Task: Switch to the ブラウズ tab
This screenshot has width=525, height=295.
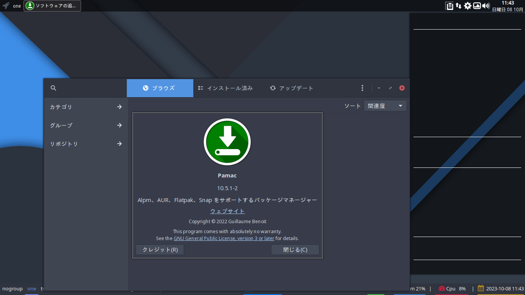Action: coord(160,88)
